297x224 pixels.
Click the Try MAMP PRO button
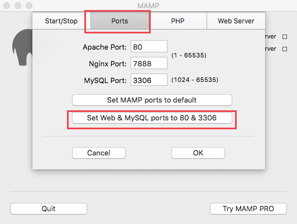click(x=248, y=209)
